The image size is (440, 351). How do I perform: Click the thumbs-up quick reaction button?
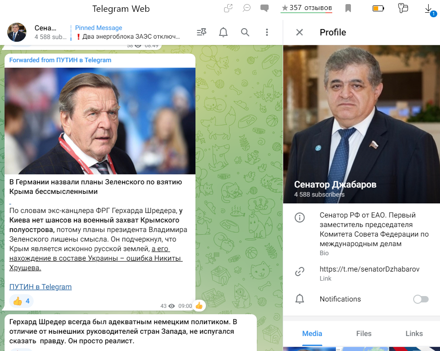[199, 306]
